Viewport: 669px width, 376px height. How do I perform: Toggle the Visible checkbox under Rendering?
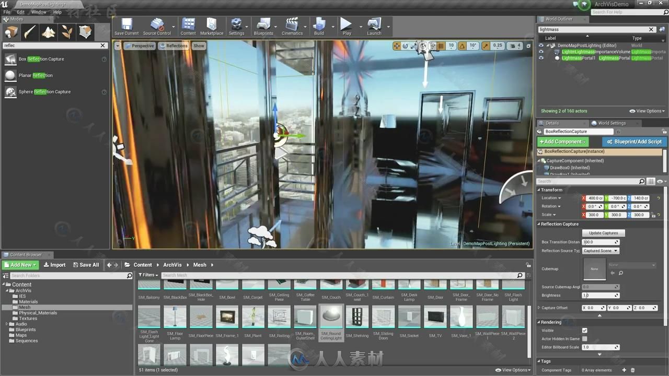(584, 330)
